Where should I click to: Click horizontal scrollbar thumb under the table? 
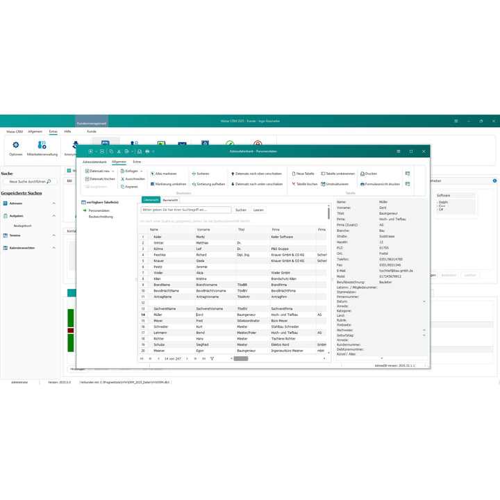[x=241, y=359]
